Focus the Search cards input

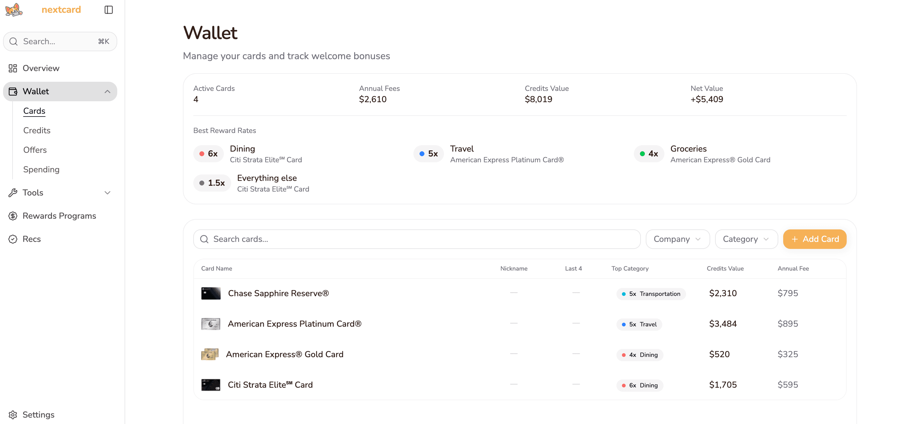point(417,239)
